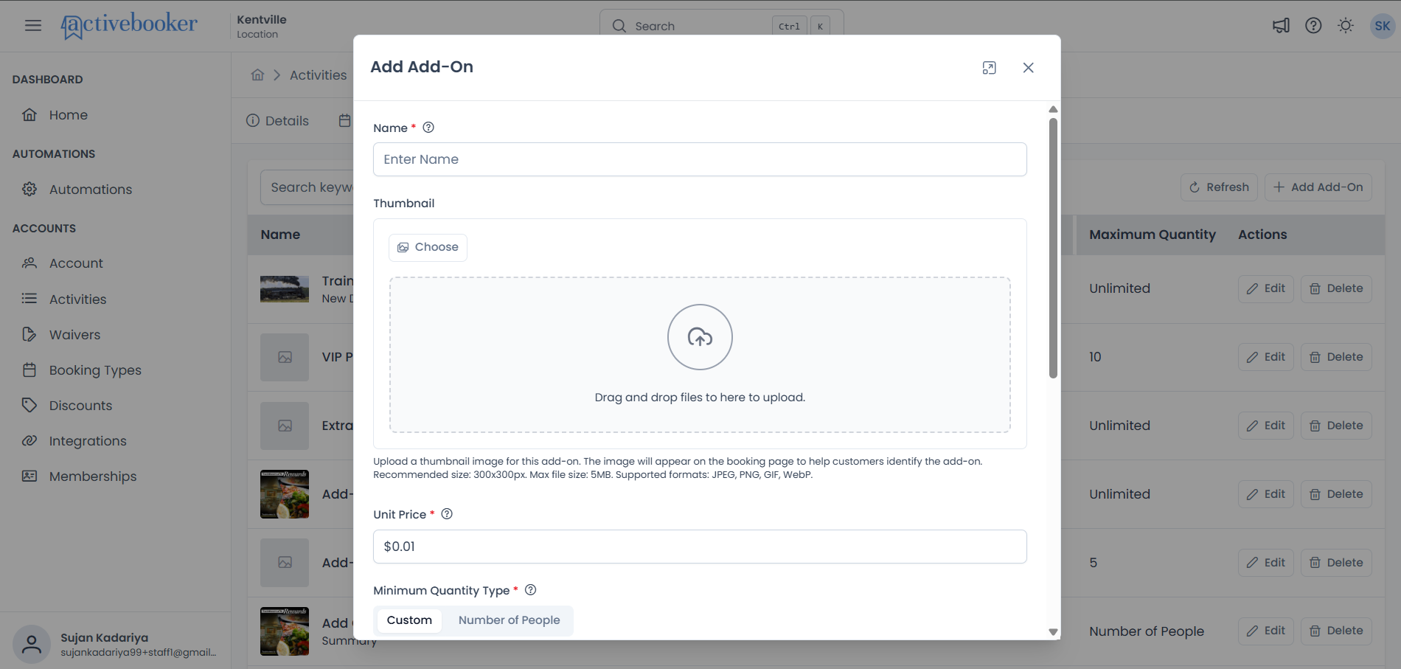This screenshot has width=1401, height=669.
Task: Open Home in sidebar
Action: [68, 115]
